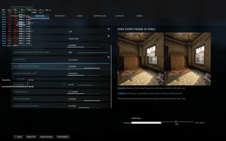Image resolution: width=226 pixels, height=141 pixels.
Task: Open the Graphics tab
Action: click(40, 16)
